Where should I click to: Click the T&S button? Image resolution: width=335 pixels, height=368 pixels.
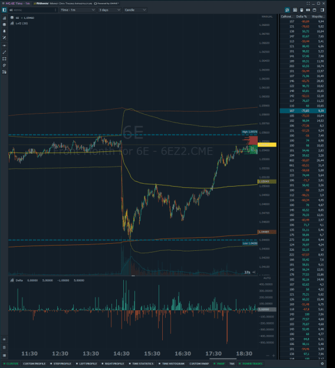tap(232, 363)
